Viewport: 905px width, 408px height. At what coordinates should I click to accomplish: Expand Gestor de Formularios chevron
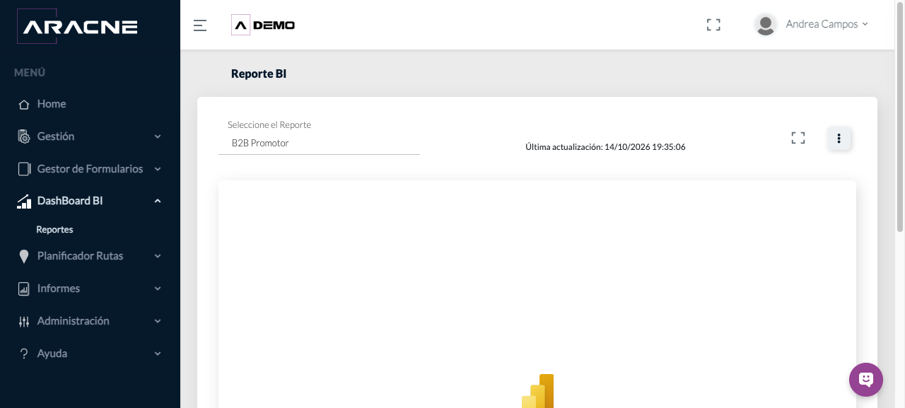pyautogui.click(x=158, y=169)
